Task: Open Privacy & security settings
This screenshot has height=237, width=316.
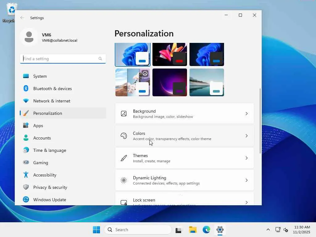Action: tap(63, 187)
